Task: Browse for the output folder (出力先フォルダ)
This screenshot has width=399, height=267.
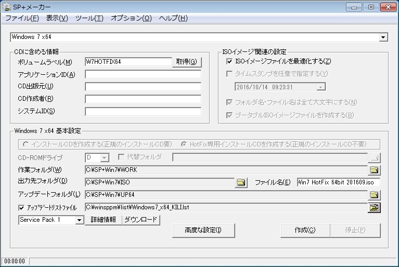Action: click(241, 182)
